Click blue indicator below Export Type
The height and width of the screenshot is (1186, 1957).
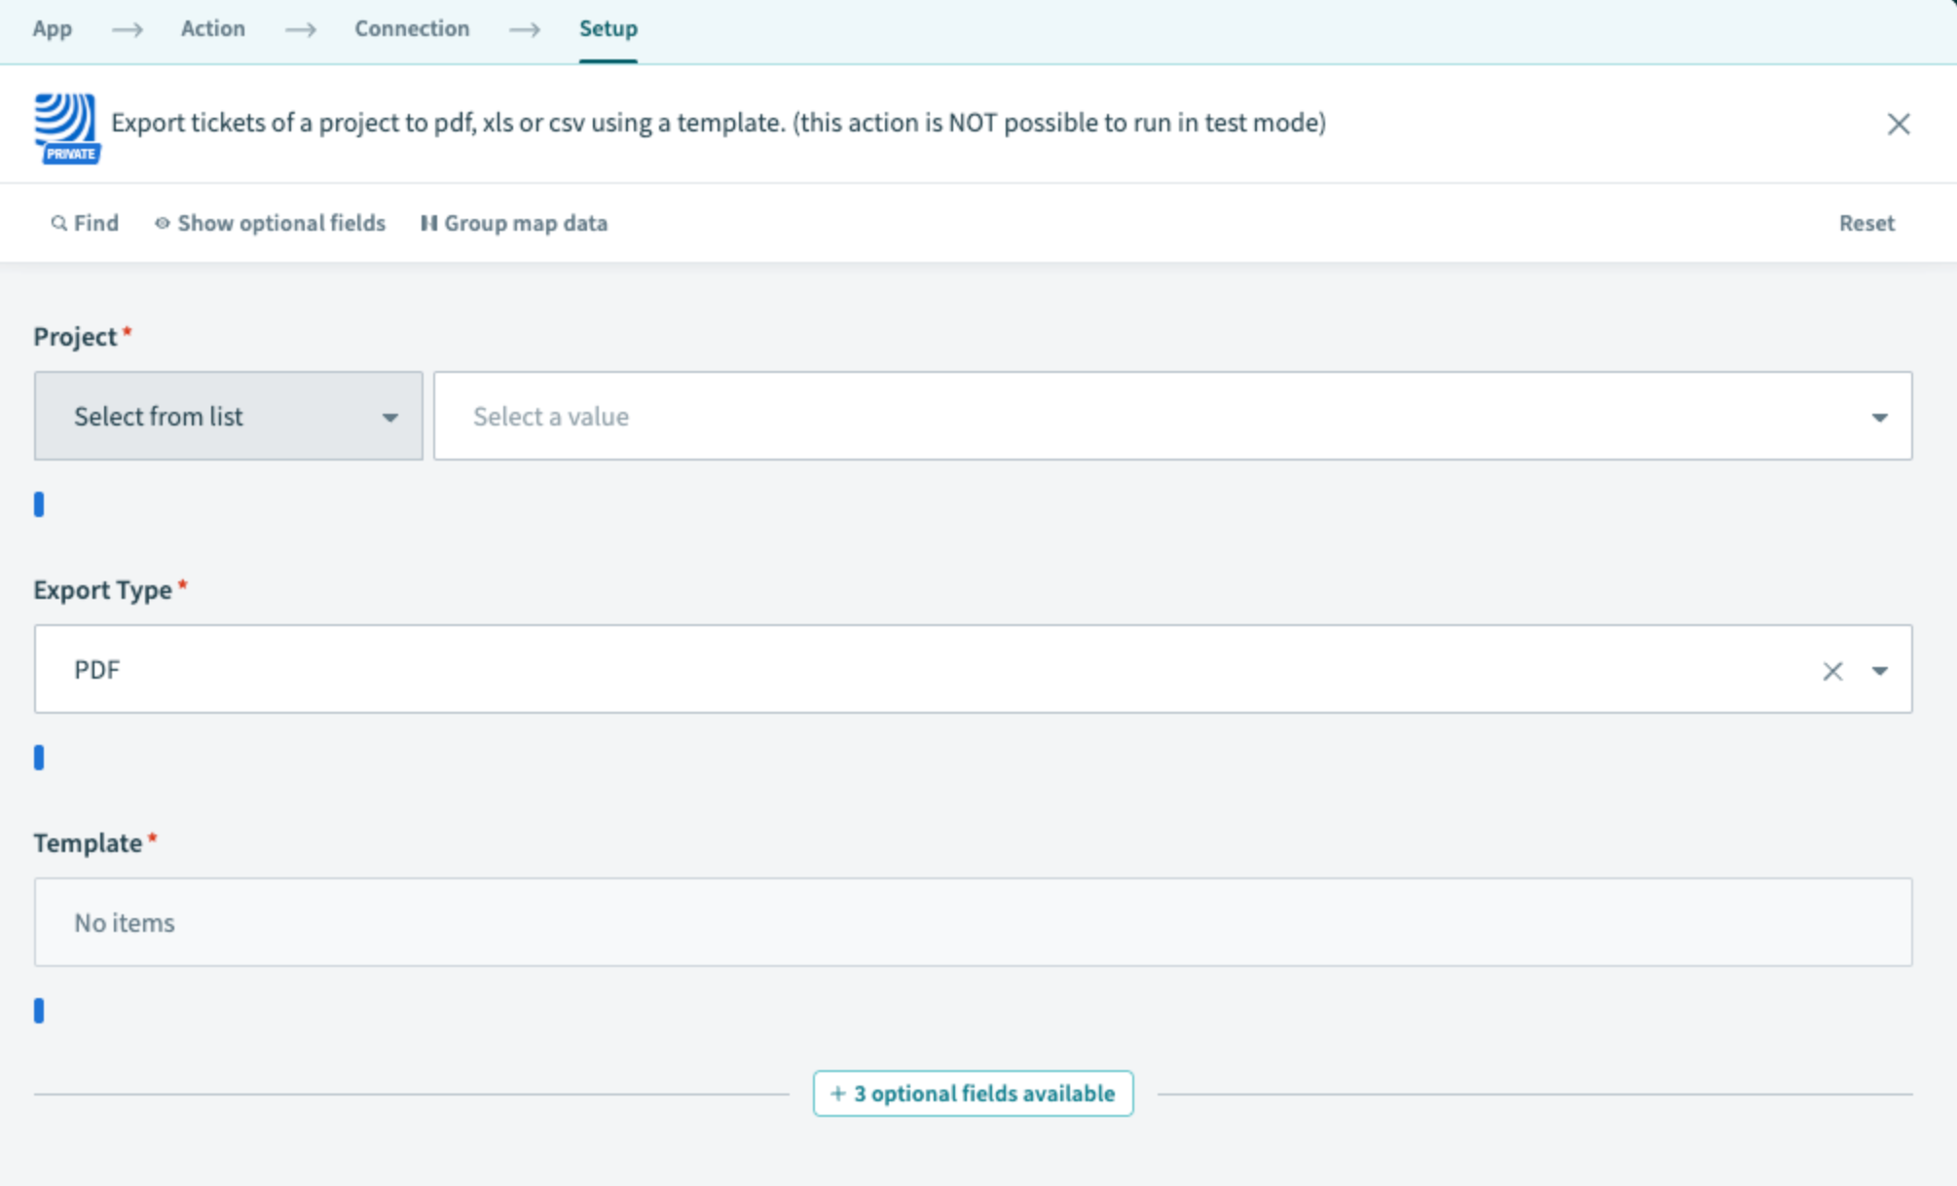pos(39,758)
